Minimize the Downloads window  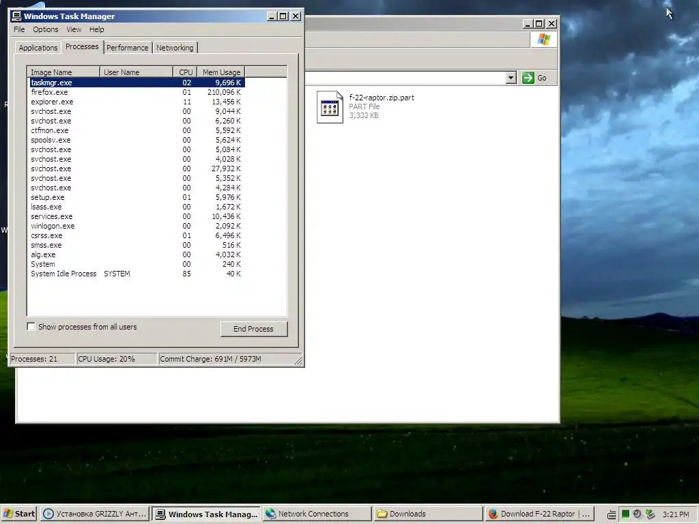tap(528, 24)
